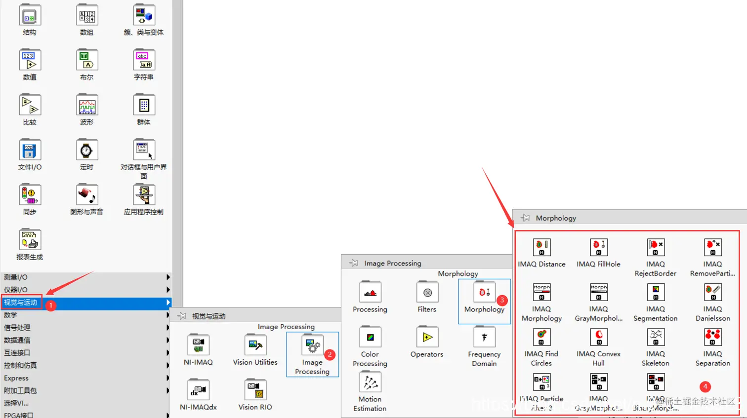Image resolution: width=747 pixels, height=418 pixels.
Task: Select the IMAQ Danielsson VI
Action: 713,292
